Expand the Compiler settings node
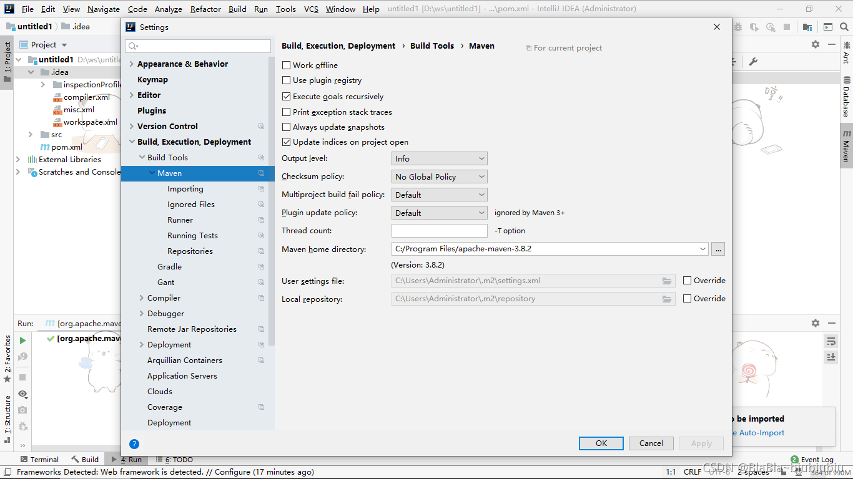Viewport: 853px width, 479px height. point(141,298)
